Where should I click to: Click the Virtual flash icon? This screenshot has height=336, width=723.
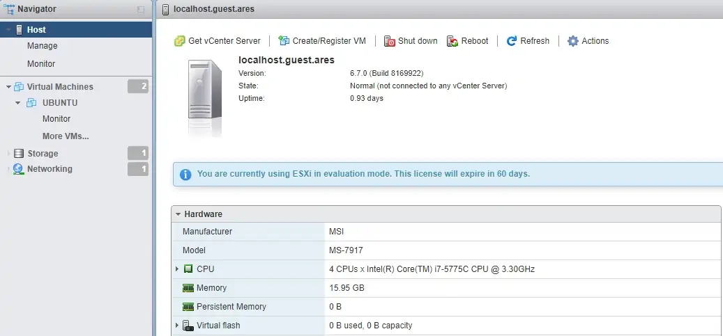click(x=188, y=326)
